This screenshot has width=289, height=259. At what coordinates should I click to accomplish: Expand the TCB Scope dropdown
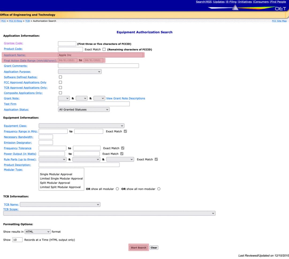[x=109, y=213]
